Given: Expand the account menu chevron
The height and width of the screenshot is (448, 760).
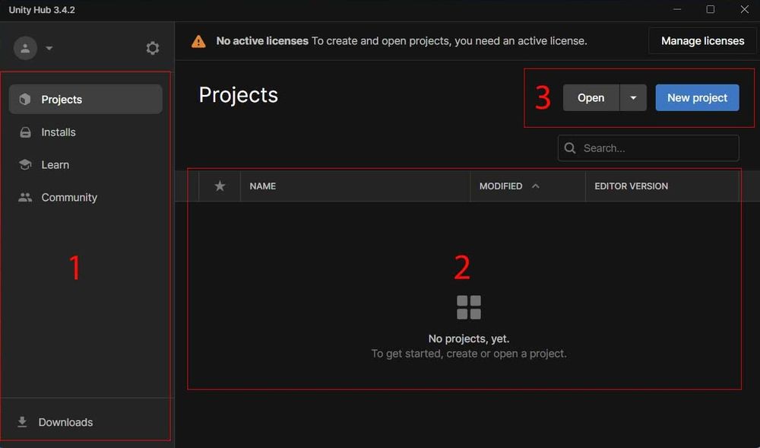Looking at the screenshot, I should point(48,48).
